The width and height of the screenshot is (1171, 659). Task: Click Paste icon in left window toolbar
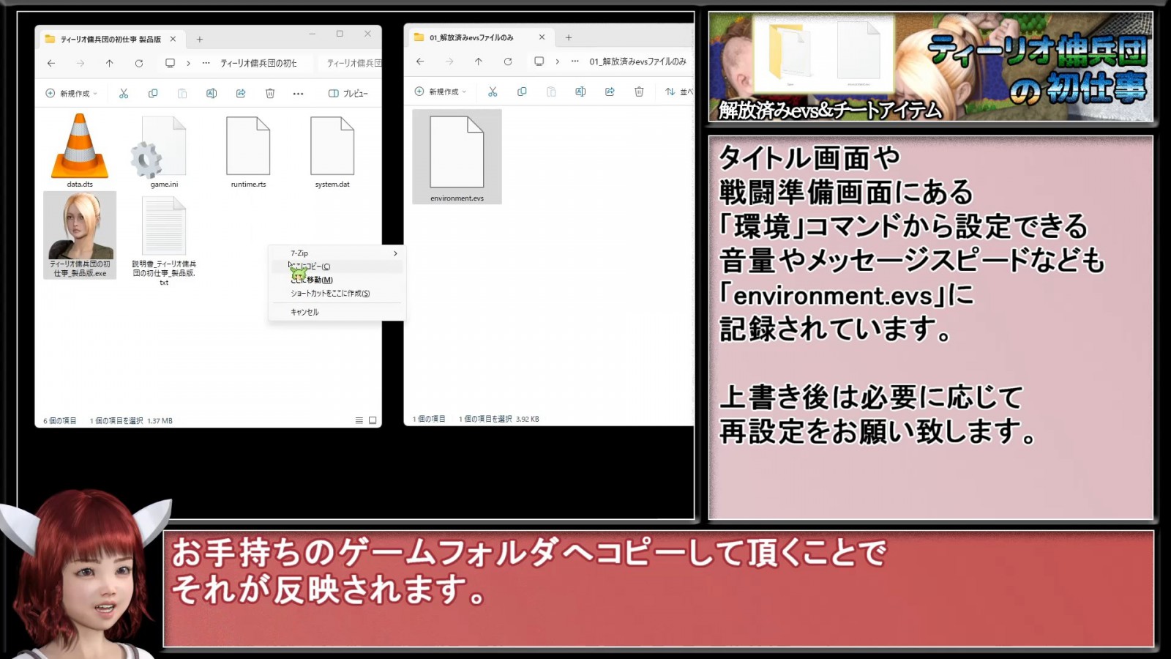pyautogui.click(x=182, y=93)
